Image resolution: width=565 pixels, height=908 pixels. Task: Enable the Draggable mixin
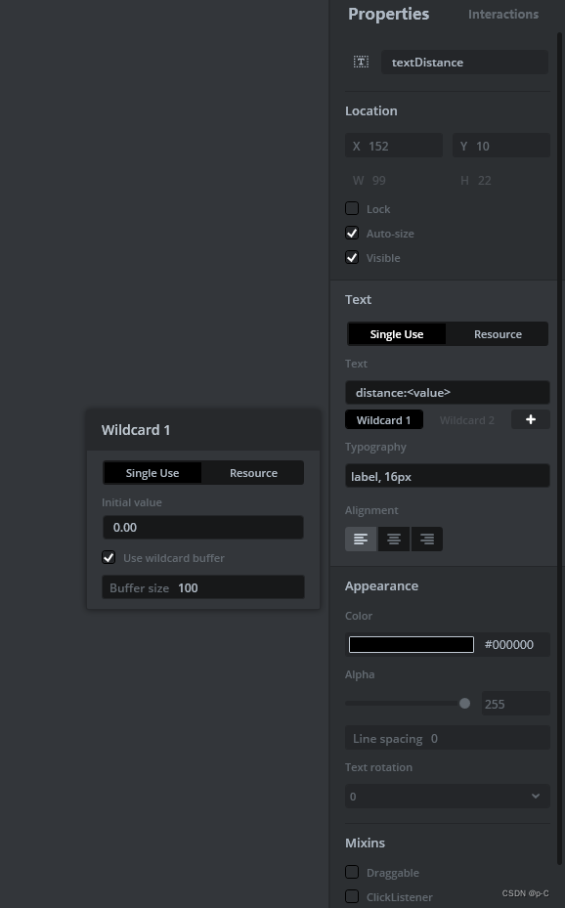[x=352, y=872]
